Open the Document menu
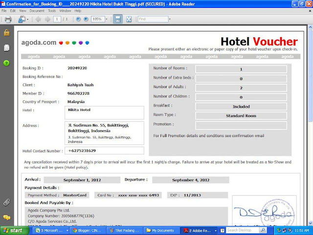This screenshot has height=235, width=313. point(37,11)
